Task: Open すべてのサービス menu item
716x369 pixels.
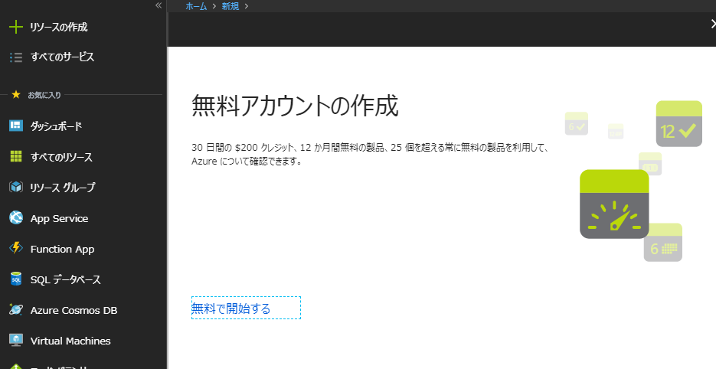Action: pos(62,57)
